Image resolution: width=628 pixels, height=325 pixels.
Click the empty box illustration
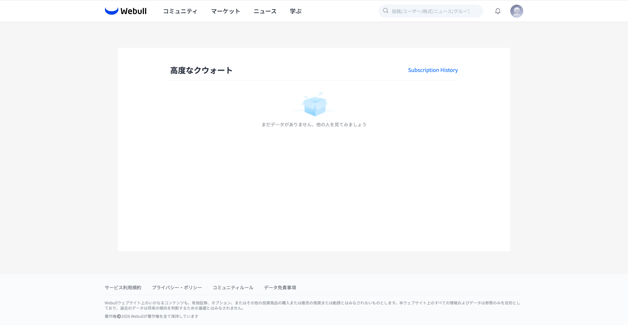(314, 105)
